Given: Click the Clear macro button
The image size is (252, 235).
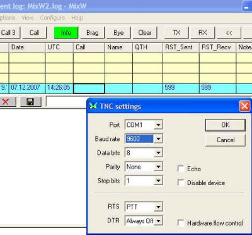Looking at the screenshot, I should [145, 33].
